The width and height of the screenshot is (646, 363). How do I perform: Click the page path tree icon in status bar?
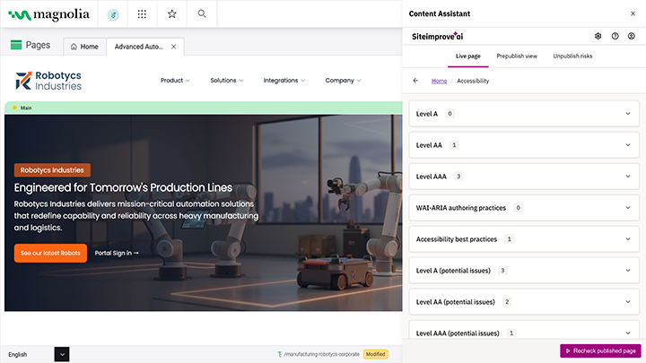(280, 354)
